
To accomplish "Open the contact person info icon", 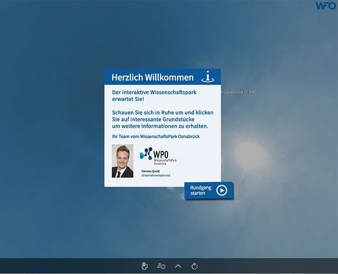I will pyautogui.click(x=161, y=266).
